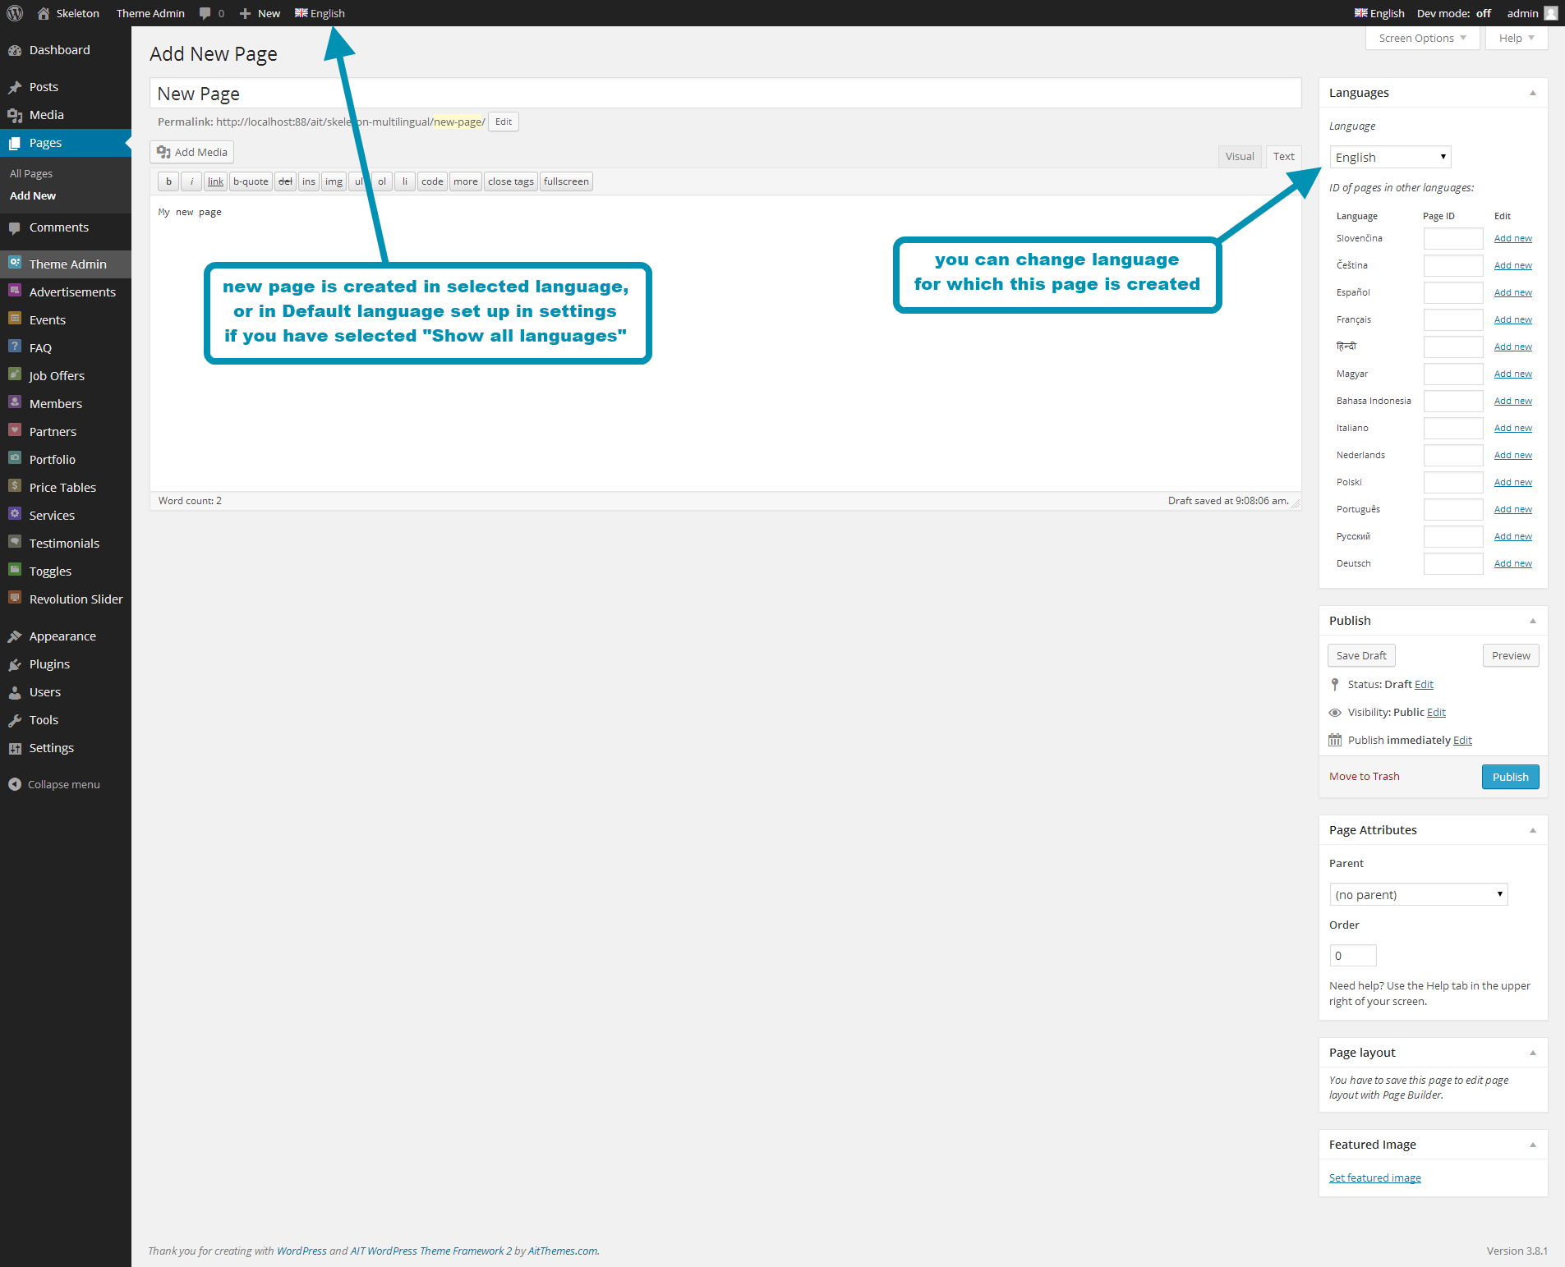
Task: Click the comments bubble icon in admin bar
Action: pos(205,13)
